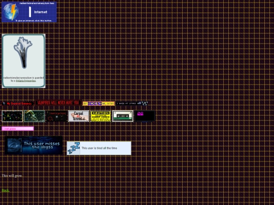Click the sparkle stars on stars blinkie
Viewport: 274px width, 205px height.
point(143,104)
